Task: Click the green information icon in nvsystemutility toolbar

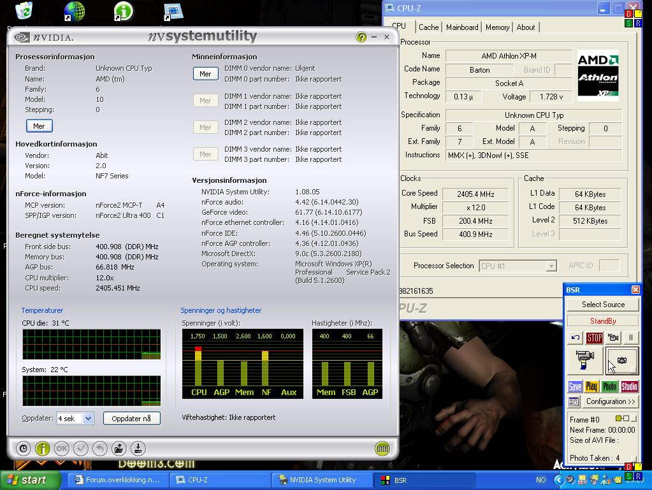Action: (43, 449)
